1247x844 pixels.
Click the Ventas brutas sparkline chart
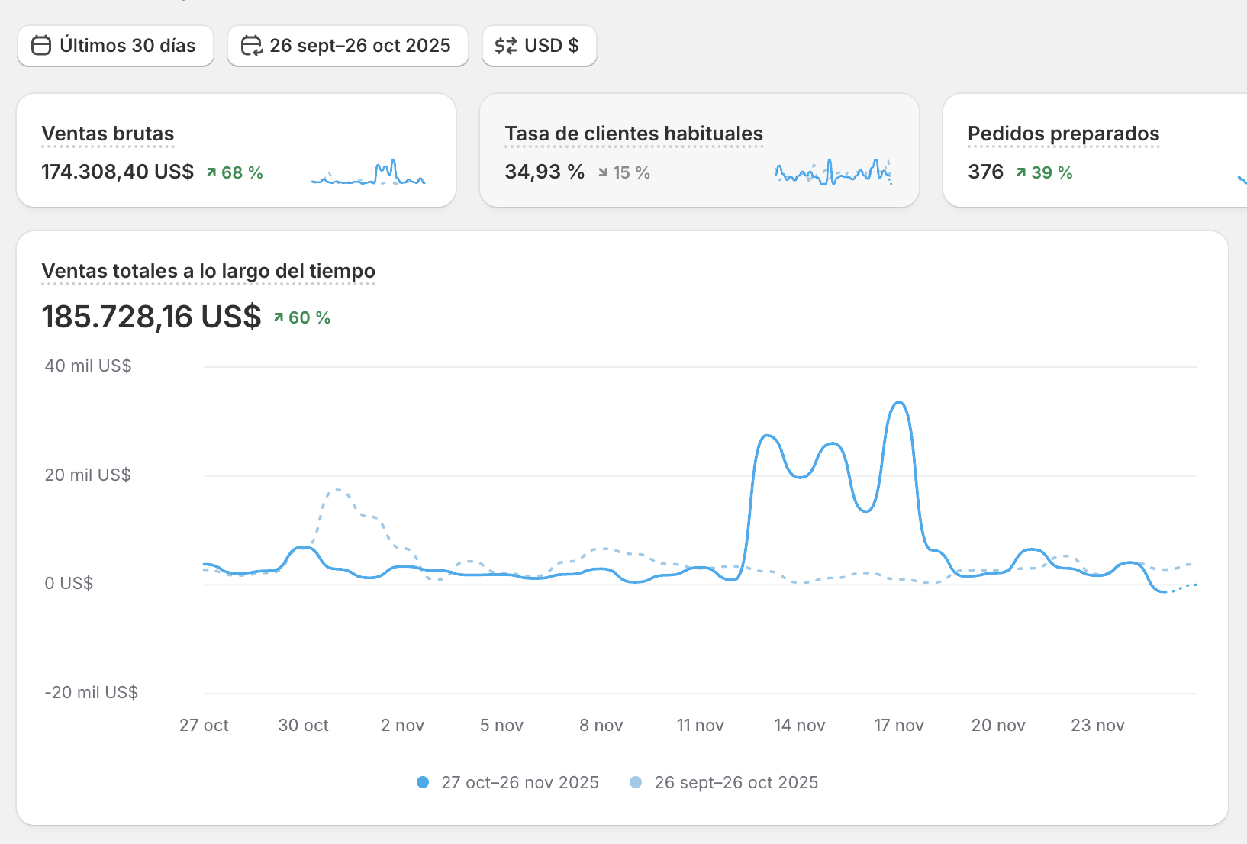point(369,172)
